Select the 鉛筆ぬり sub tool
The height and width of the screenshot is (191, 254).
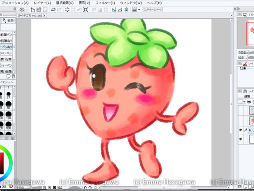pyautogui.click(x=6, y=41)
